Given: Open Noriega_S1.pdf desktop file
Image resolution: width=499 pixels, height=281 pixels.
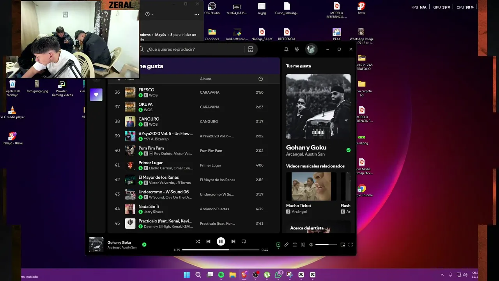Looking at the screenshot, I should click(262, 34).
